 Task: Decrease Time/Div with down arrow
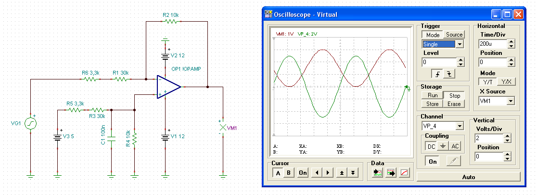(x=511, y=46)
